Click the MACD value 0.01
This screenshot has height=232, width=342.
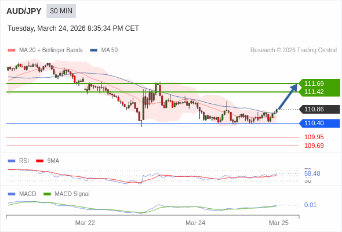310,205
